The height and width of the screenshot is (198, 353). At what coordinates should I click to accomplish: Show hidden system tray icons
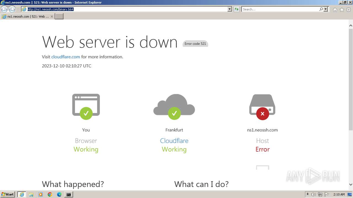click(x=307, y=194)
